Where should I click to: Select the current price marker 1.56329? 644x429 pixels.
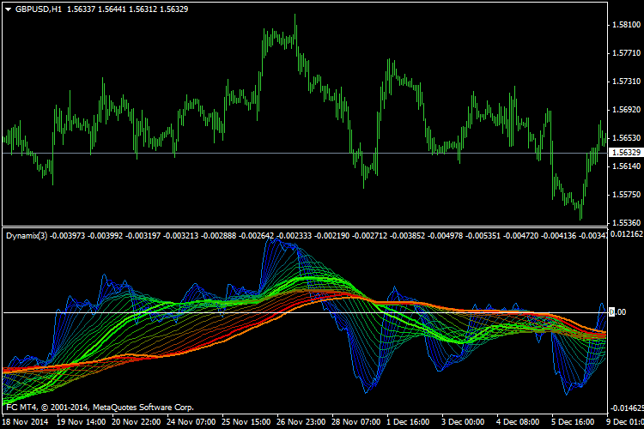626,153
